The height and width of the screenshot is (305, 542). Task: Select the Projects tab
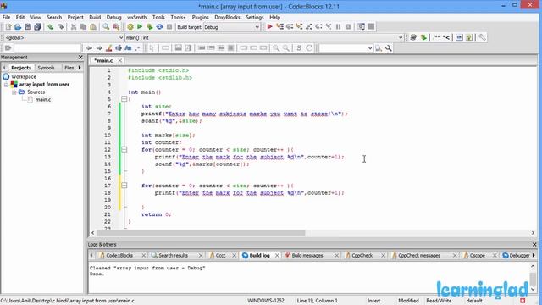click(x=21, y=68)
